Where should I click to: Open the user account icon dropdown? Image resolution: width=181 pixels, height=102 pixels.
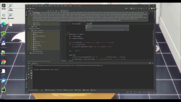click(126, 8)
